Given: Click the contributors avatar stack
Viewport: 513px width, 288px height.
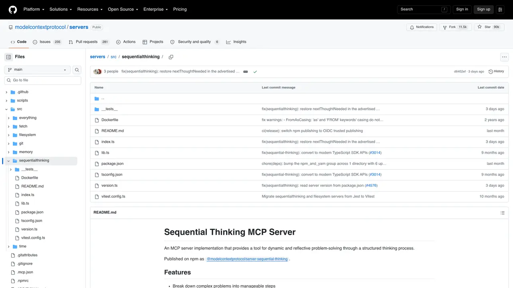Looking at the screenshot, I should point(97,72).
